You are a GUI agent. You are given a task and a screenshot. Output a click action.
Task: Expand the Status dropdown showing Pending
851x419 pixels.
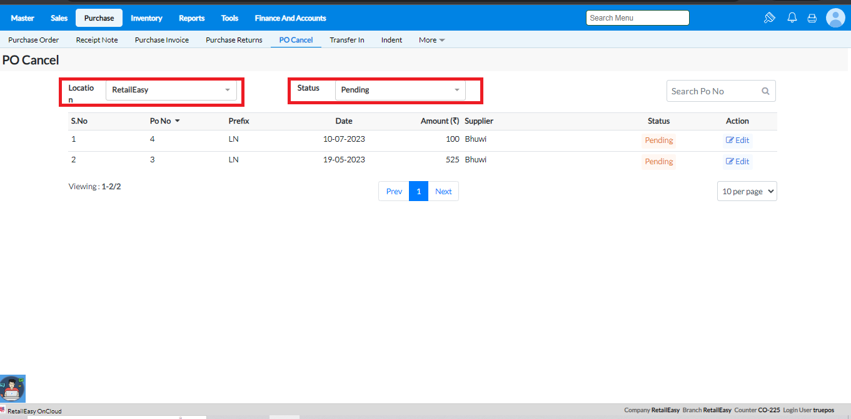pos(400,90)
